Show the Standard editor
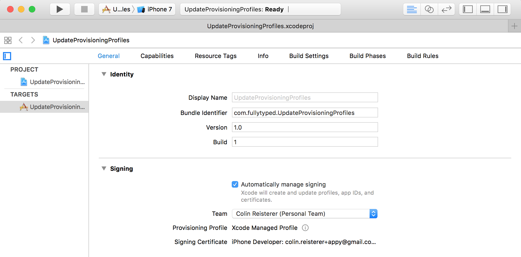The width and height of the screenshot is (521, 257). coord(412,9)
